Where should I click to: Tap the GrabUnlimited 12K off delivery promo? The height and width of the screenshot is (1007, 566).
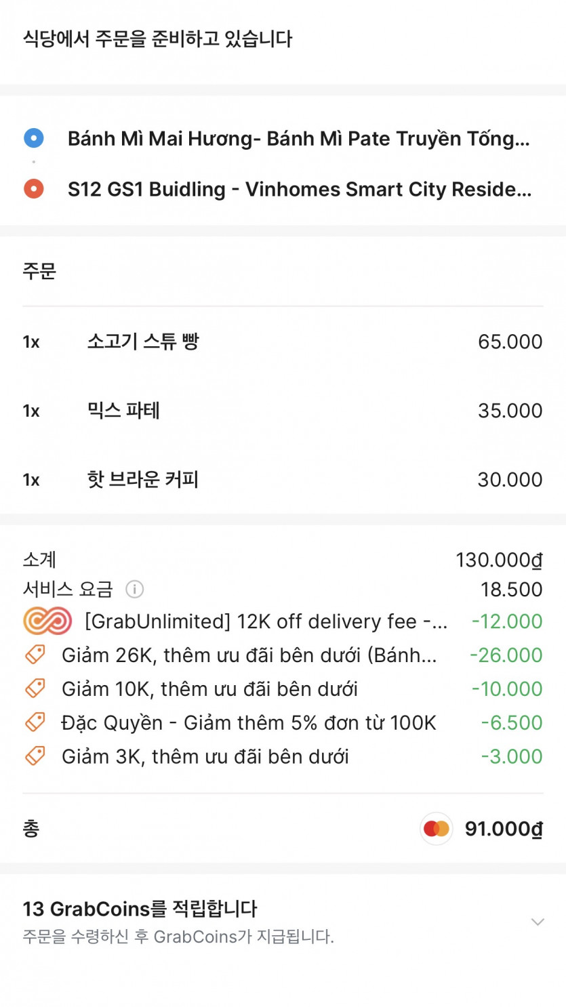(x=266, y=621)
